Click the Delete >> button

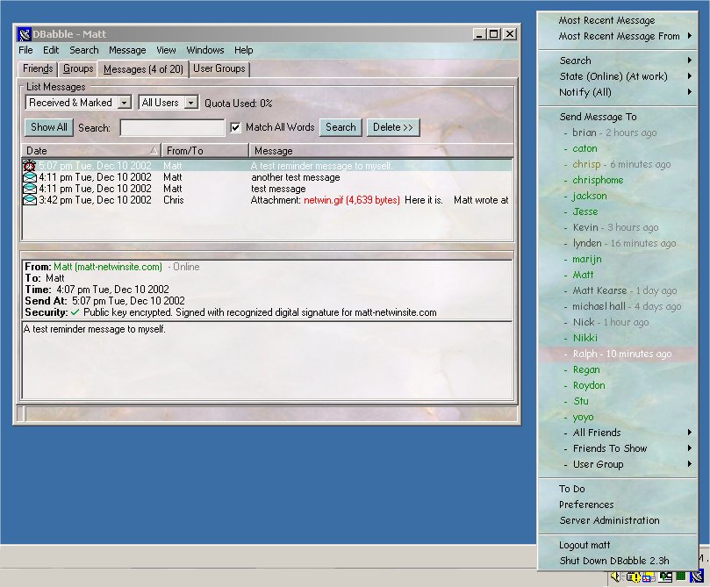[393, 127]
